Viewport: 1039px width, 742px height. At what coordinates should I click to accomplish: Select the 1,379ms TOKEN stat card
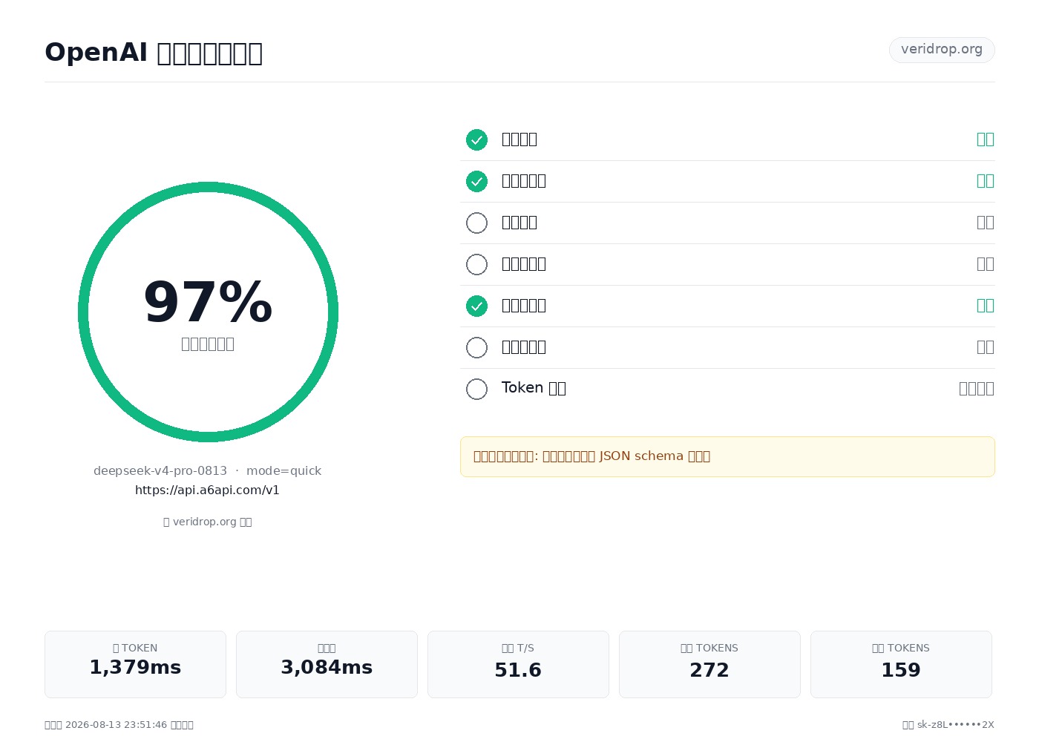(x=135, y=664)
